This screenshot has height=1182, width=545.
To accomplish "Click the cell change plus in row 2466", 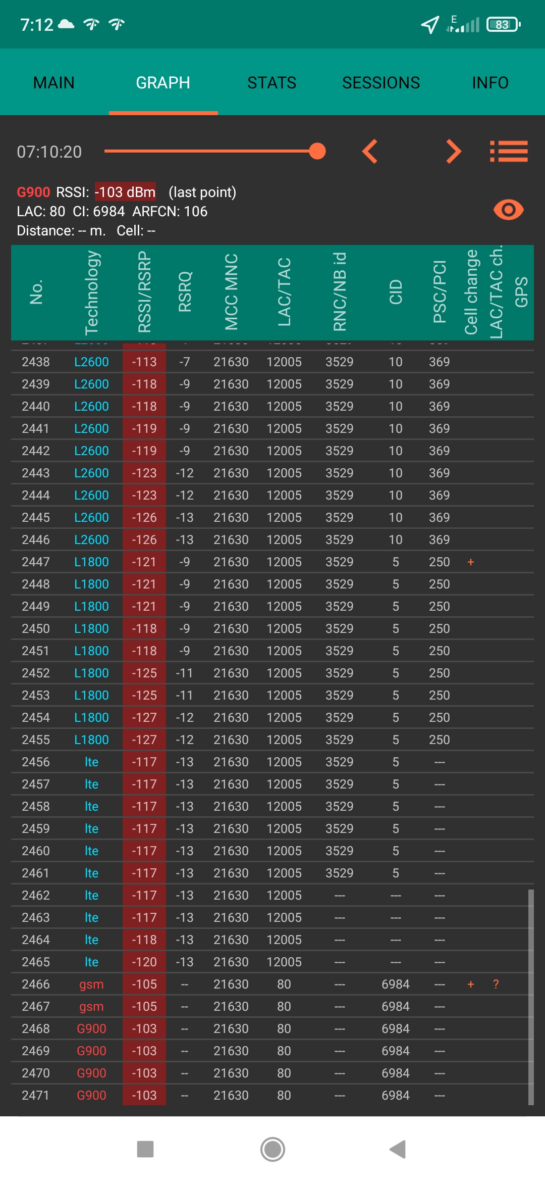I will tap(471, 984).
